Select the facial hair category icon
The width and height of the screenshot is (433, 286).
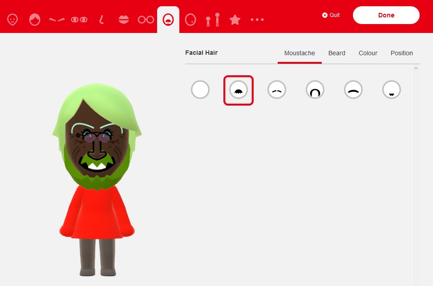(168, 20)
